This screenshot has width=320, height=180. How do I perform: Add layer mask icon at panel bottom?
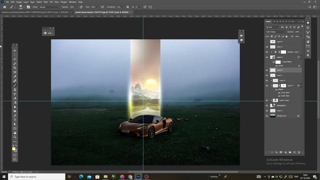(281, 152)
